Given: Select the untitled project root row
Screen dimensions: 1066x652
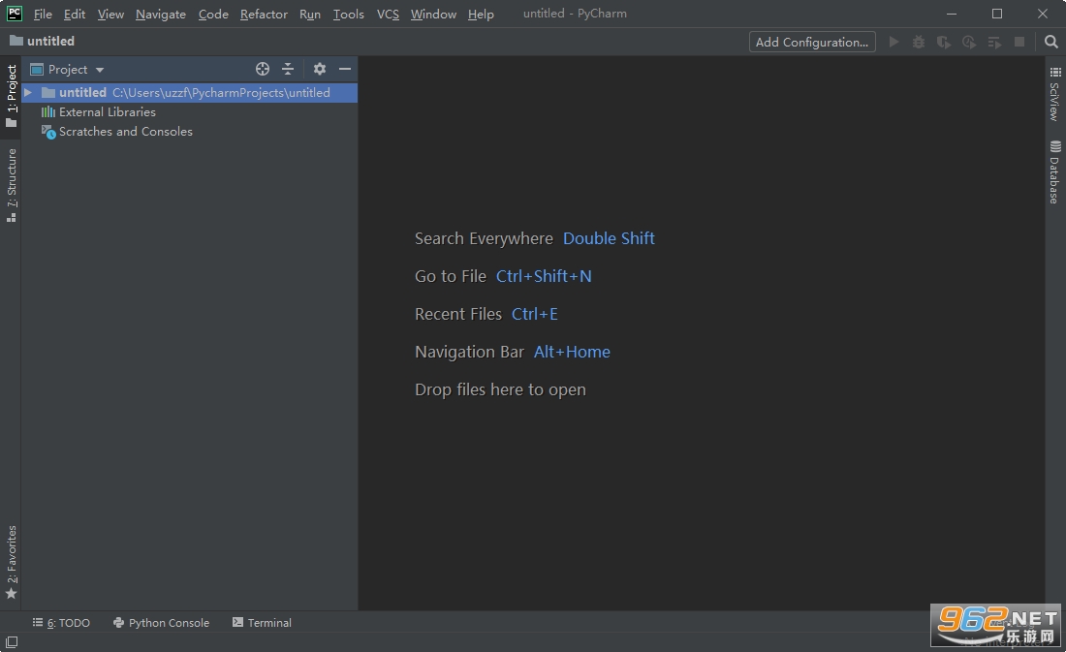Looking at the screenshot, I should (190, 92).
